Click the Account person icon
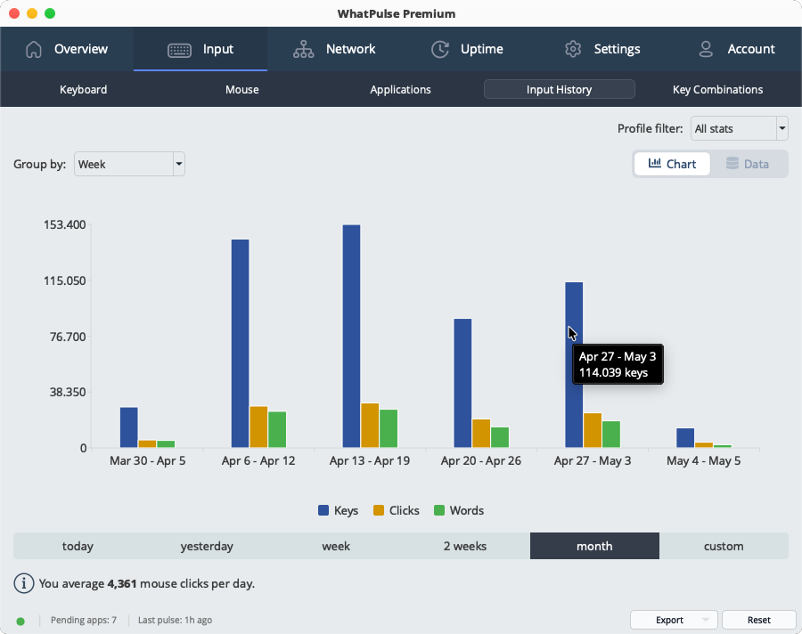The image size is (802, 634). pos(706,49)
